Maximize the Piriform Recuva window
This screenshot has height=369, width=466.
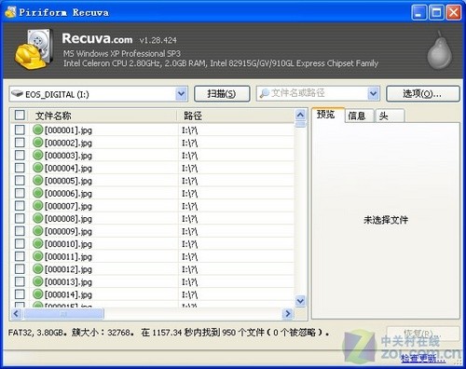point(436,13)
